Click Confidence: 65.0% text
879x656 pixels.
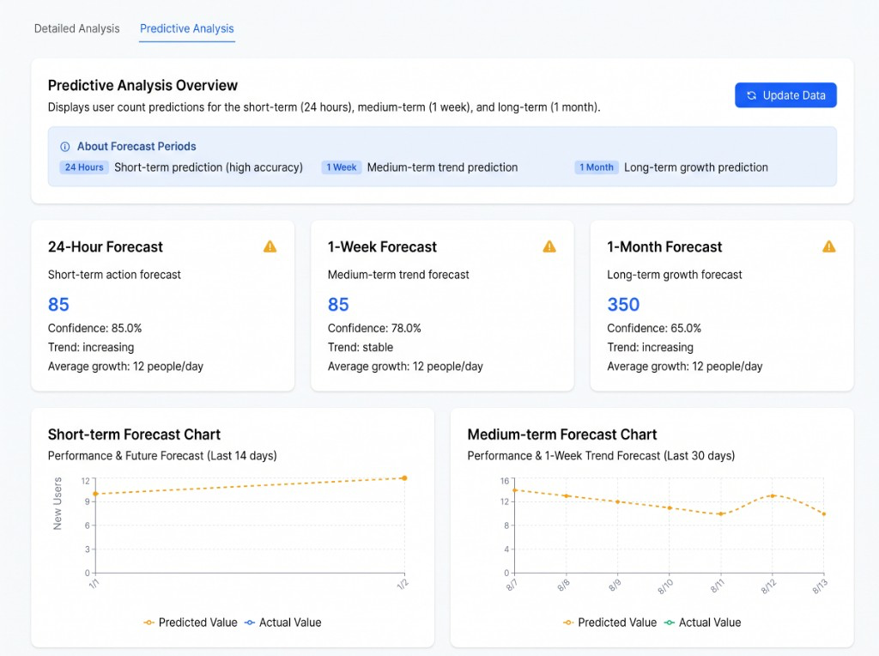coord(654,329)
